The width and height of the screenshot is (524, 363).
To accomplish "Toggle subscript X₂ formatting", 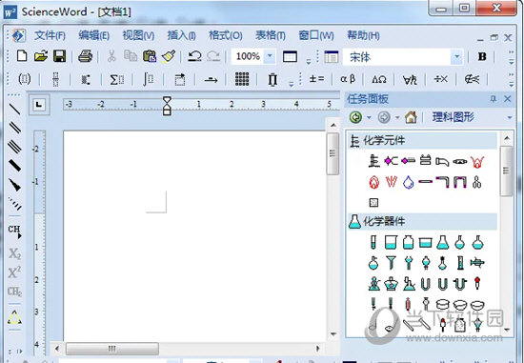I will [14, 253].
